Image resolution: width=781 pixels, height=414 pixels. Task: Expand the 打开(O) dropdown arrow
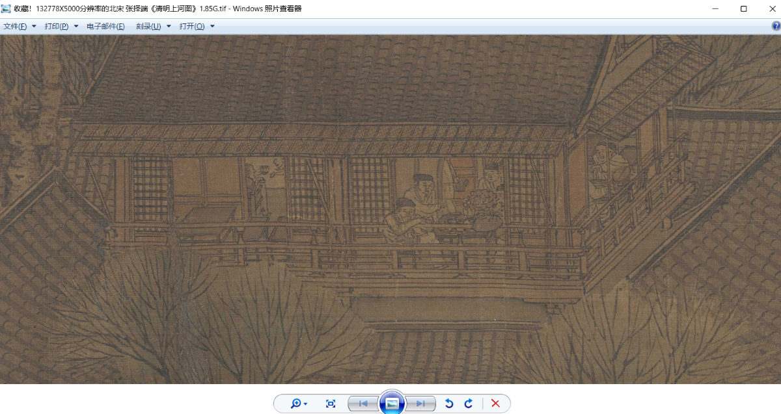coord(212,26)
